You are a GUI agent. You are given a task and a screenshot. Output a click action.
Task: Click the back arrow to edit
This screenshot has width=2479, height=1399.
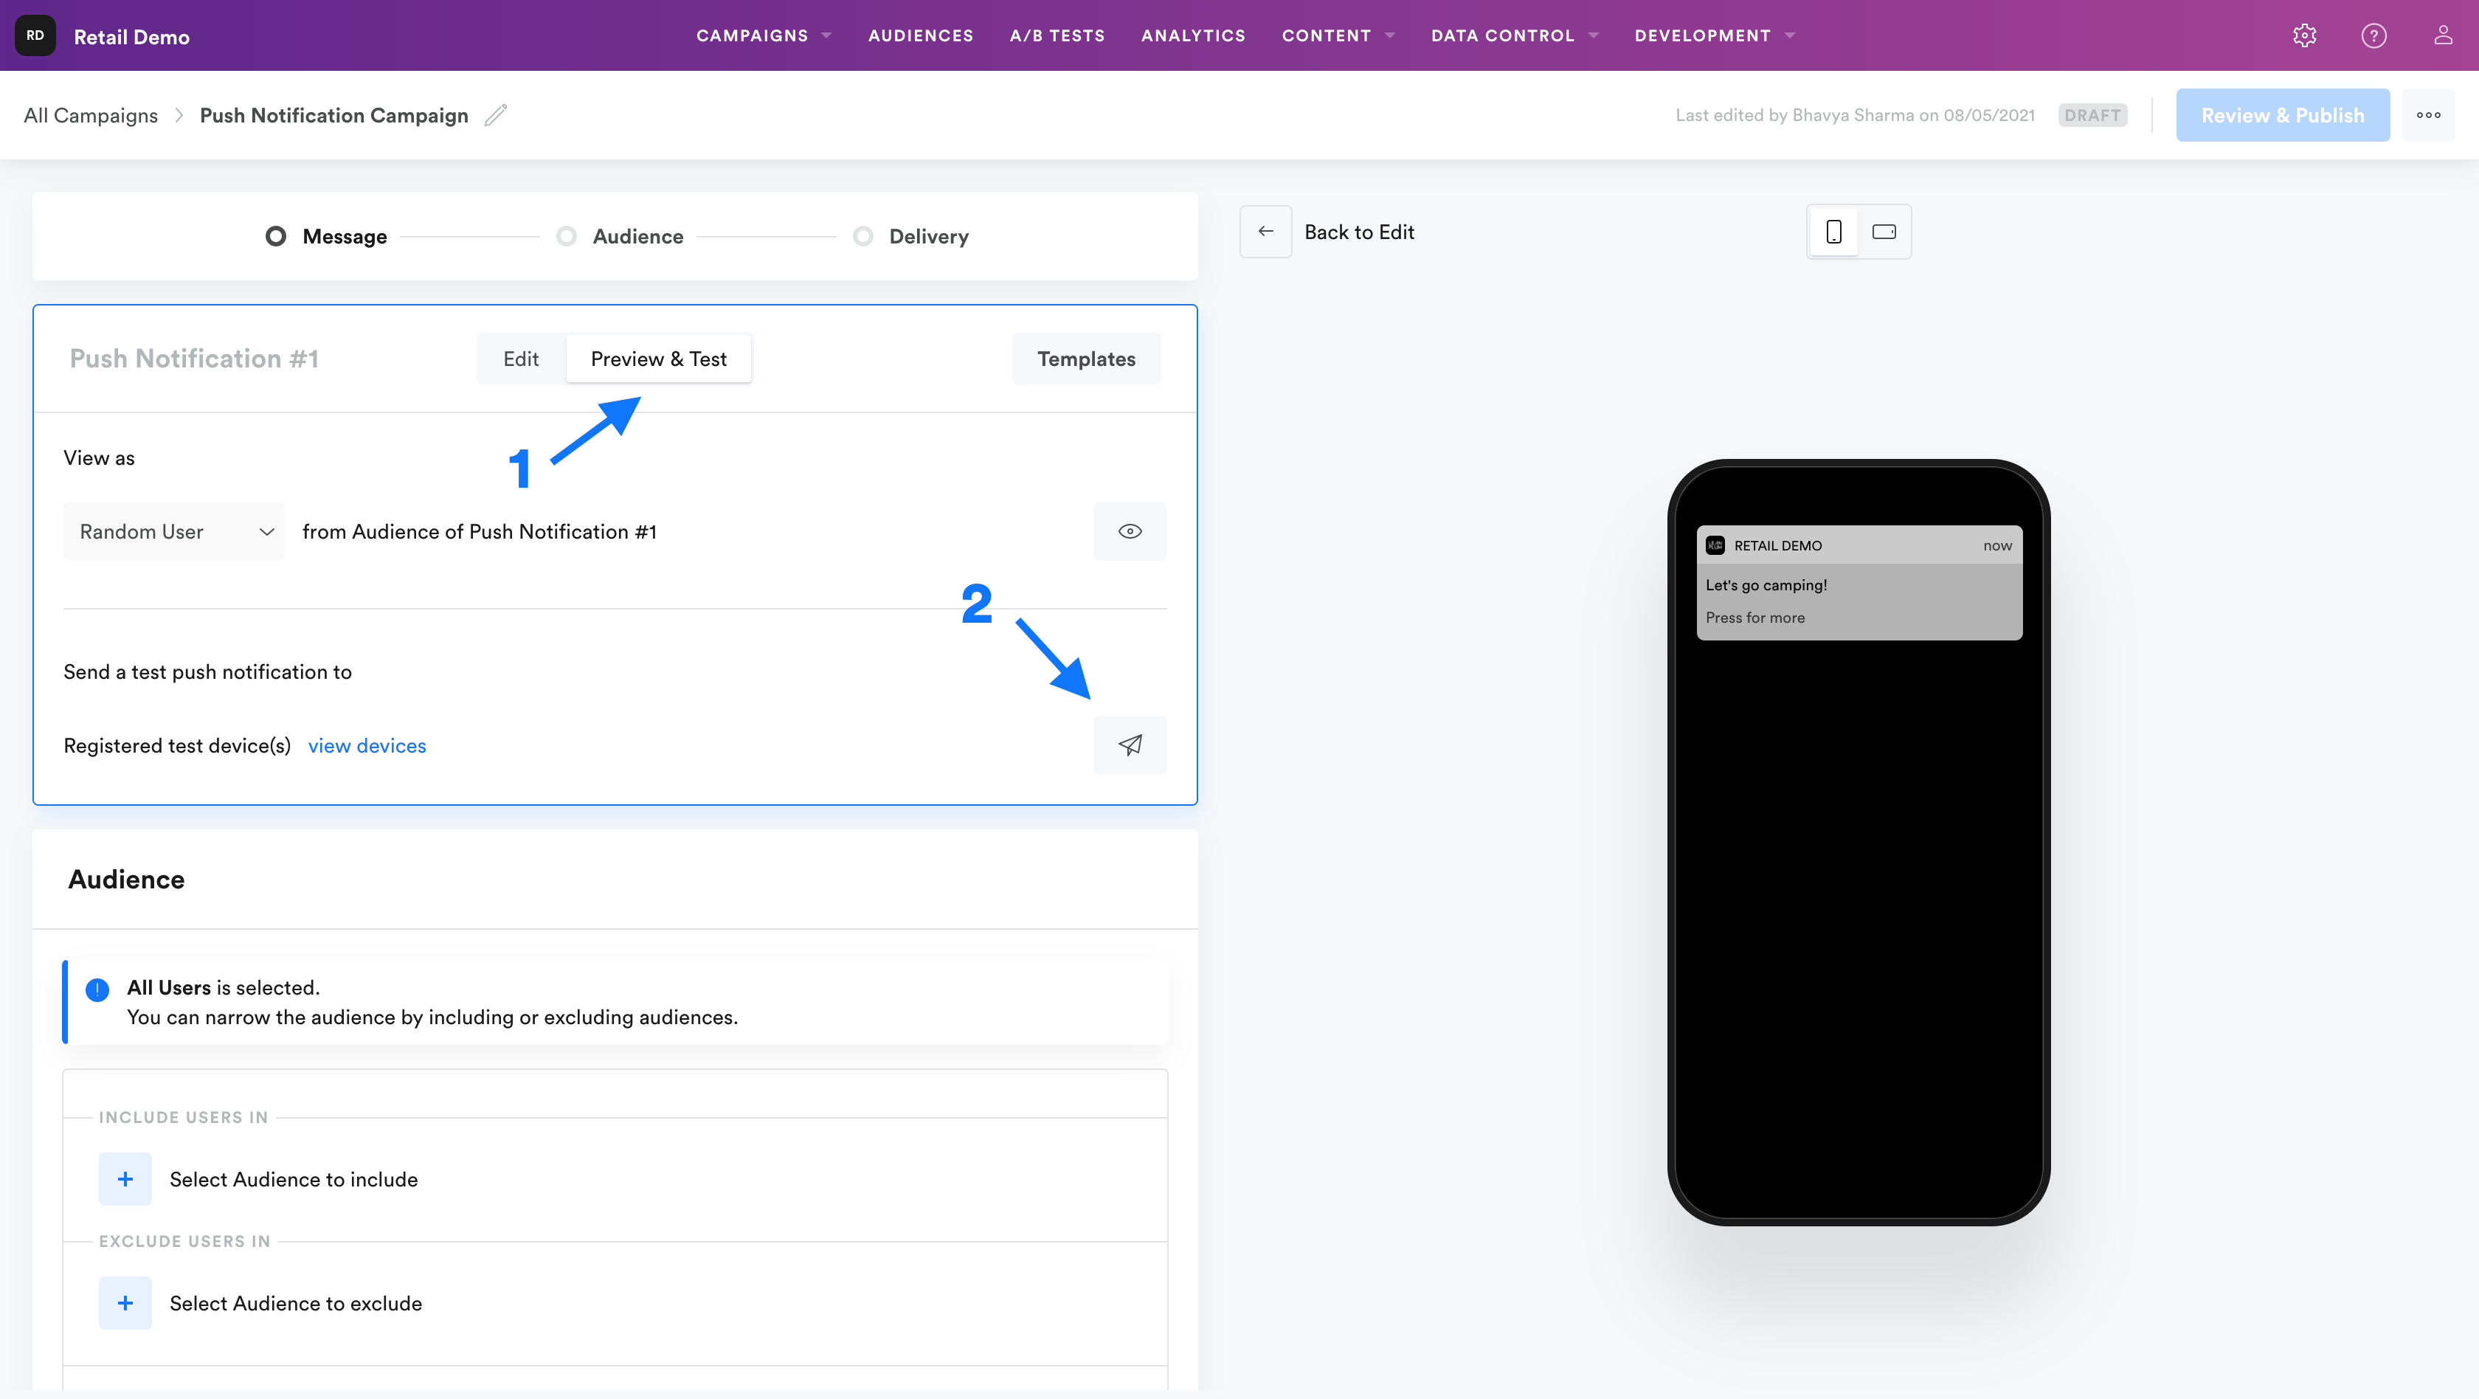pyautogui.click(x=1265, y=232)
